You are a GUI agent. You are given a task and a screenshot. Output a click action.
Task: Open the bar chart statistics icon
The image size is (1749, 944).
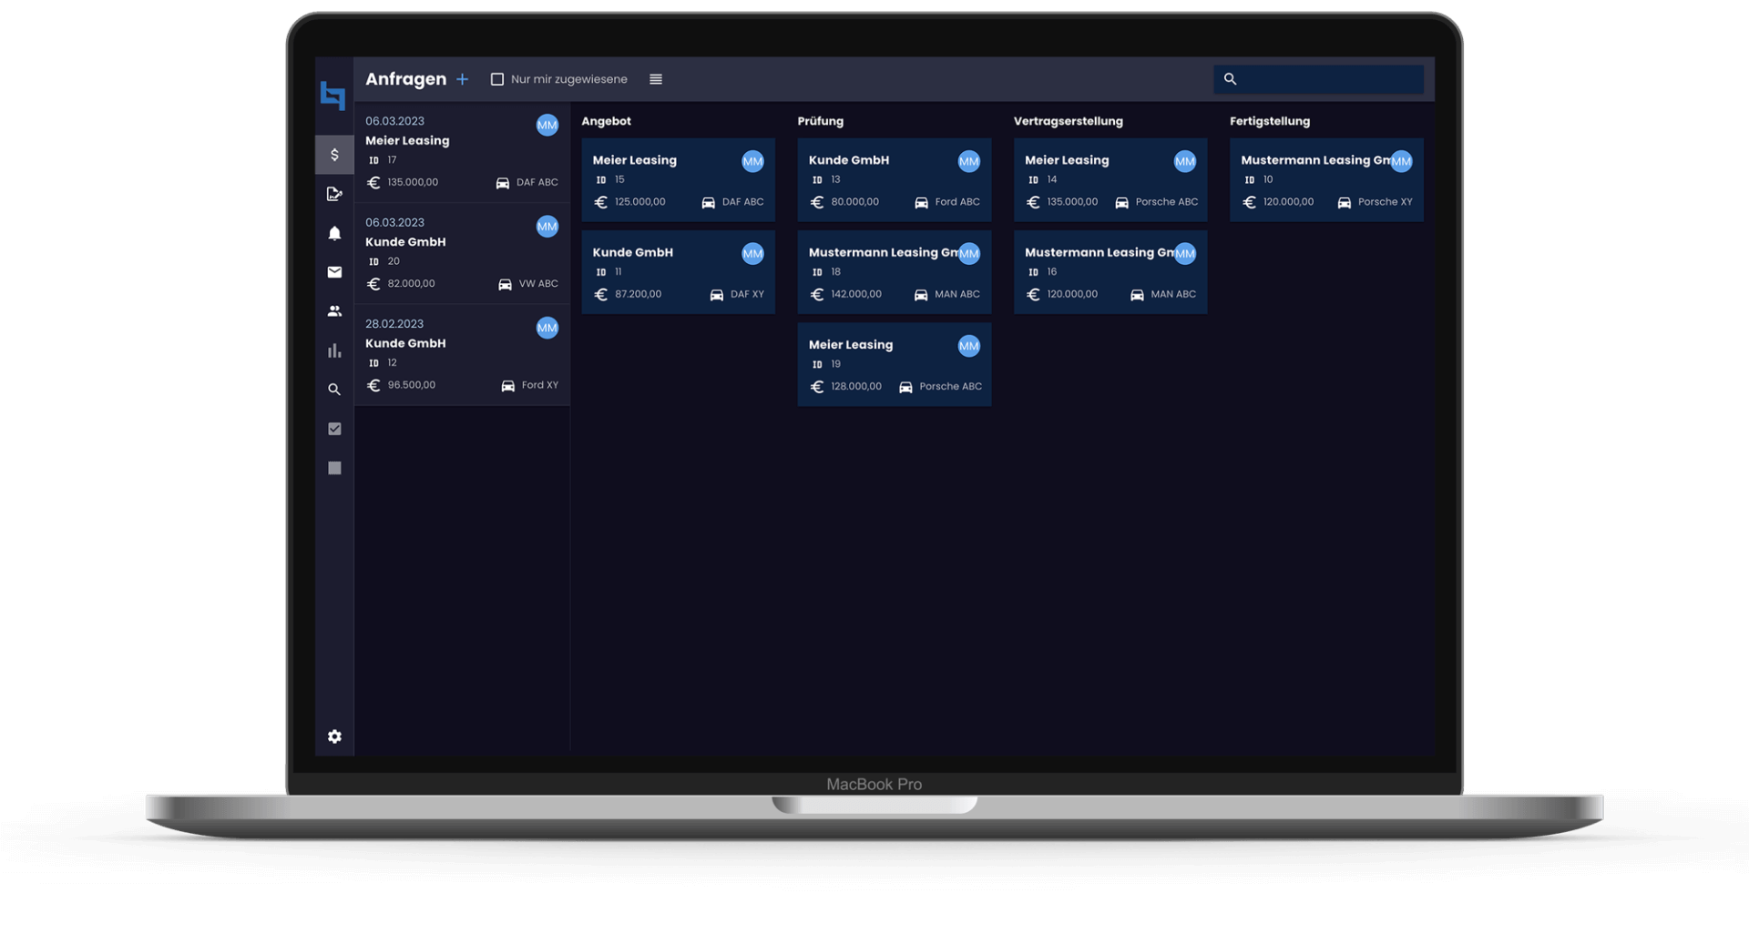point(334,350)
